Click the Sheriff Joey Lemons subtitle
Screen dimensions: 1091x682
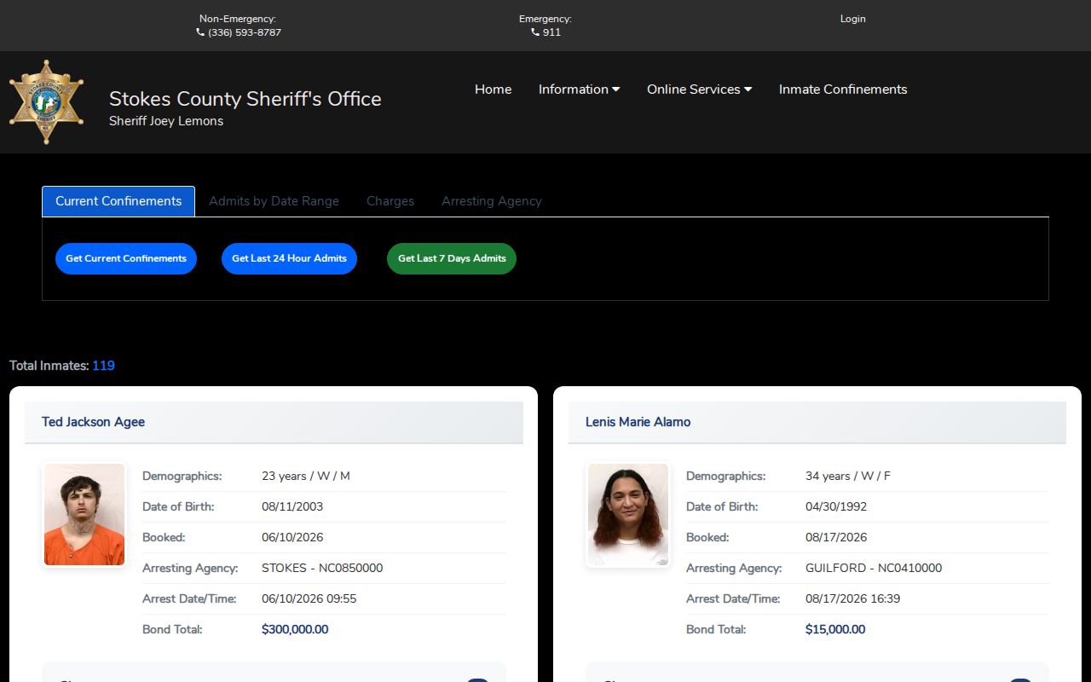166,121
